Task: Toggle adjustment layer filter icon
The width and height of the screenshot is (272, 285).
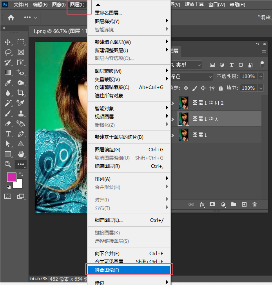Action: click(222, 65)
